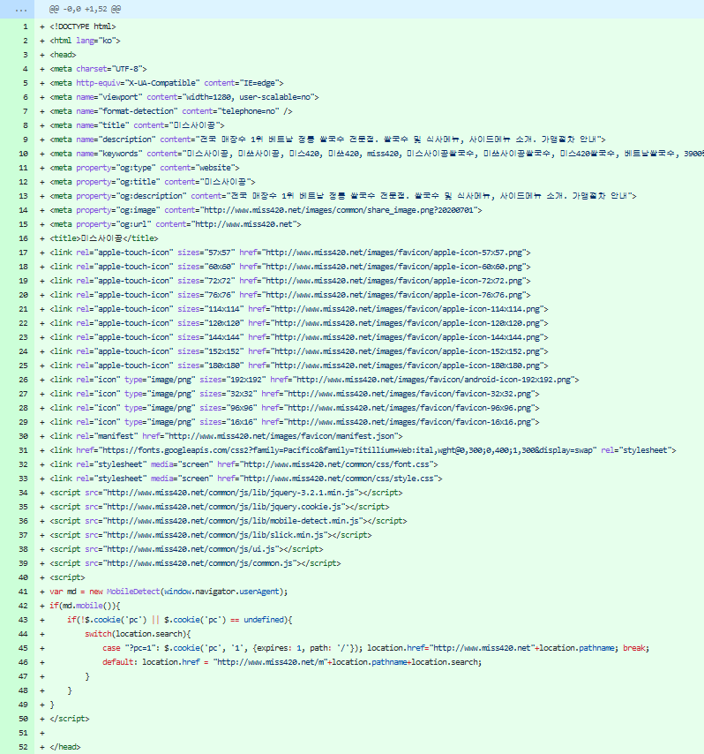
Task: Expand hidden lines with the ellipsis button
Action: coord(20,9)
